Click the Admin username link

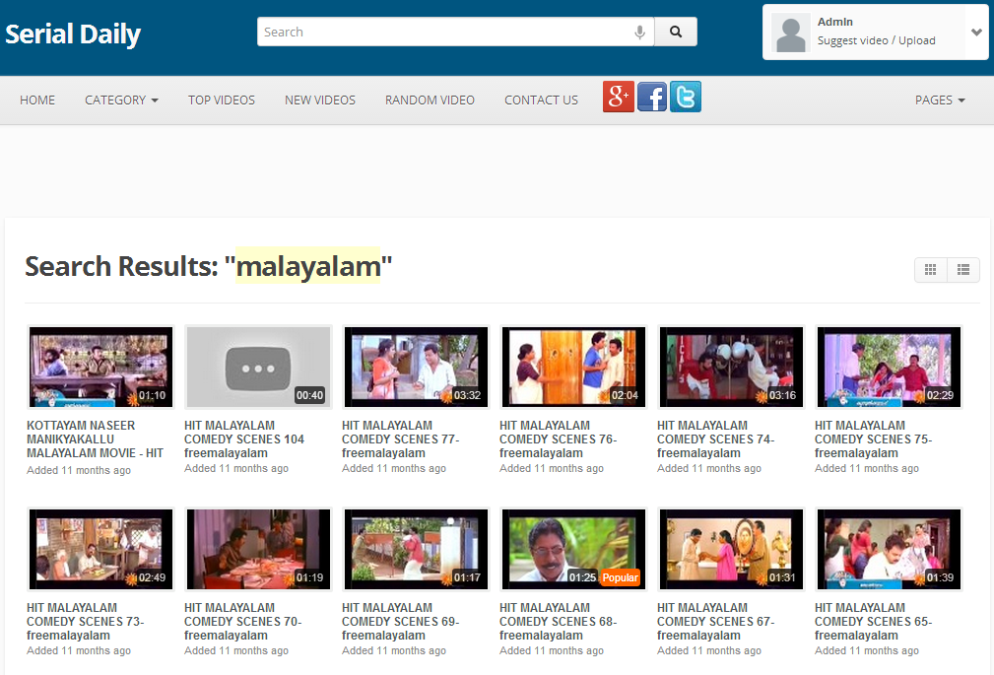(834, 22)
